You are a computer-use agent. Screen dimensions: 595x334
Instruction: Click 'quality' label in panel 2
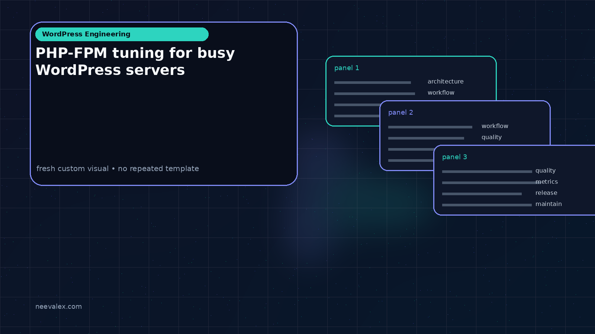491,137
